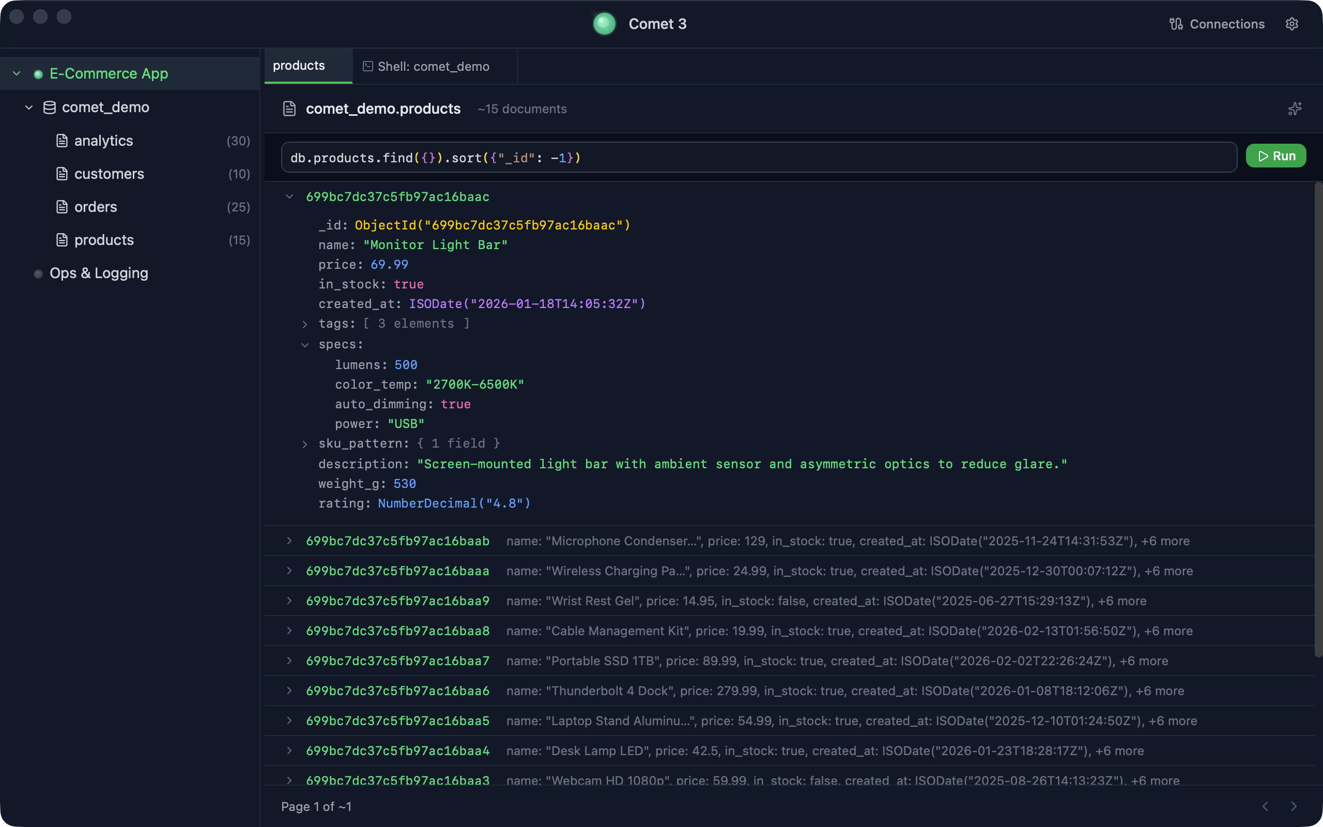Image resolution: width=1323 pixels, height=827 pixels.
Task: Open application settings with the gear icon
Action: [1292, 24]
